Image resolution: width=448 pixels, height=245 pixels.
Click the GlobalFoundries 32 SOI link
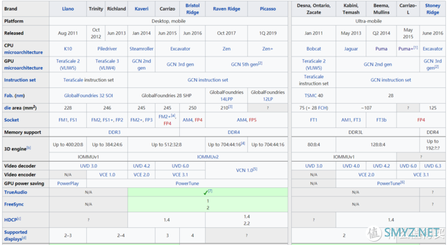[x=88, y=96]
